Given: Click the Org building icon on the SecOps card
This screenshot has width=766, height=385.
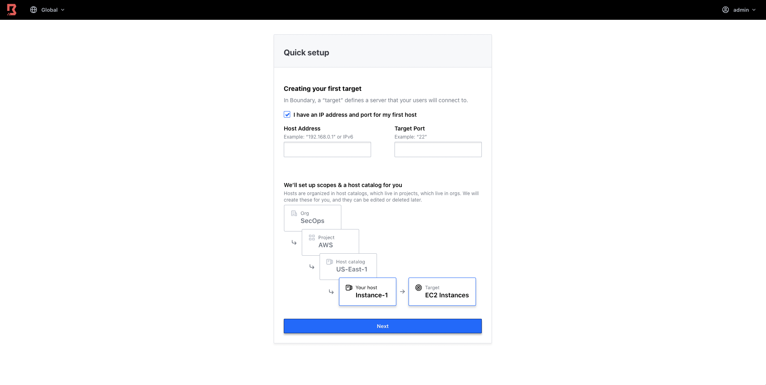Looking at the screenshot, I should coord(293,213).
